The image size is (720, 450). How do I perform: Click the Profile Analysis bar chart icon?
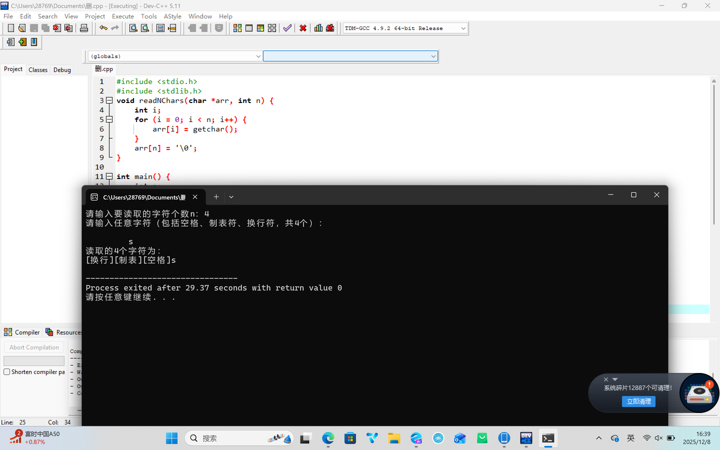[x=318, y=28]
